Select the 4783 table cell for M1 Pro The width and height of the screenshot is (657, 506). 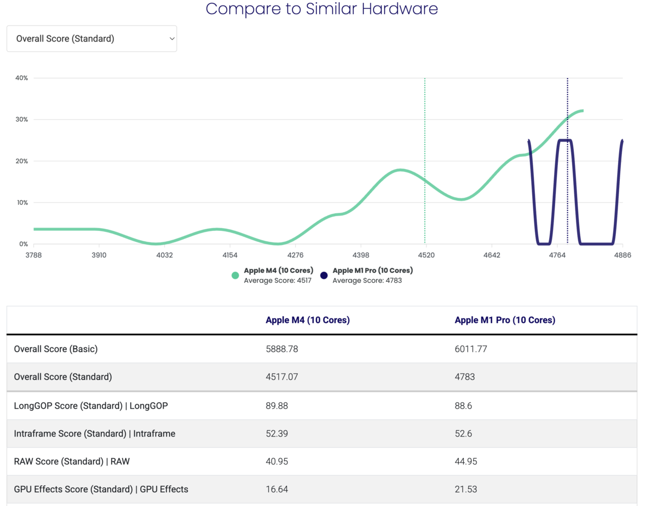click(x=465, y=377)
